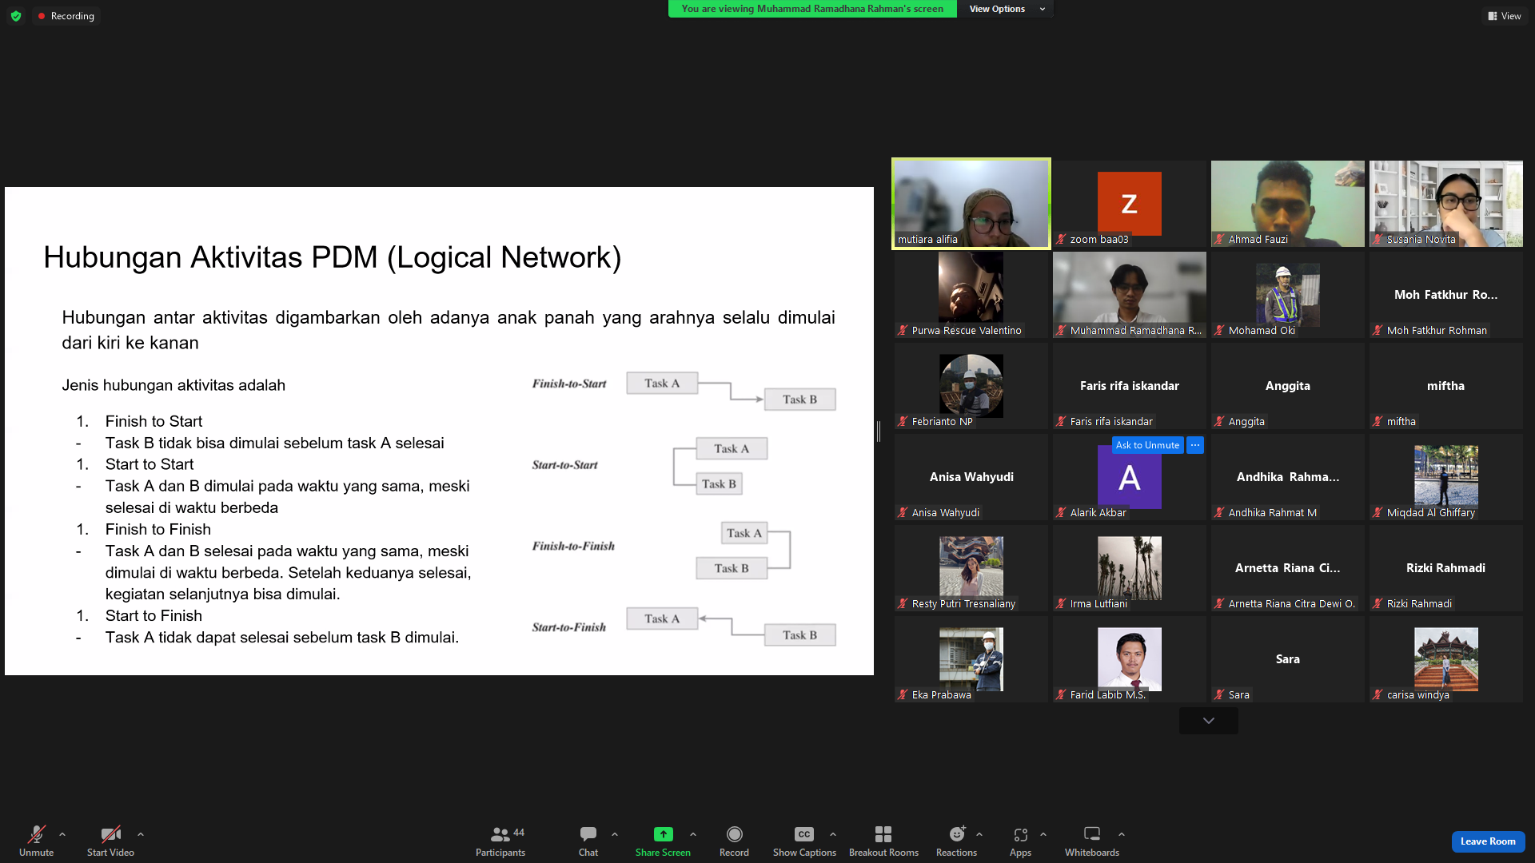Open the View layout menu

[1505, 16]
